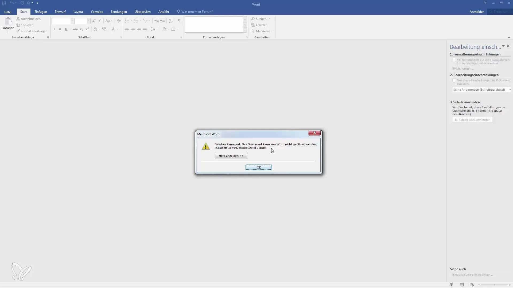Screen dimensions: 513x288
Task: Click the shrink font icon
Action: (100, 21)
